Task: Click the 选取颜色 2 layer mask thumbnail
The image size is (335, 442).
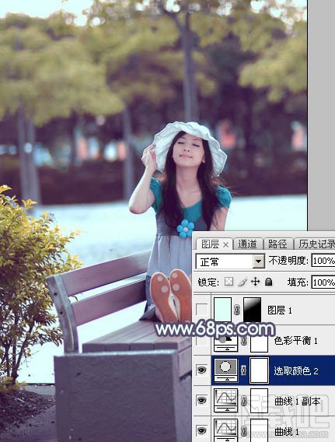Action: tap(259, 370)
